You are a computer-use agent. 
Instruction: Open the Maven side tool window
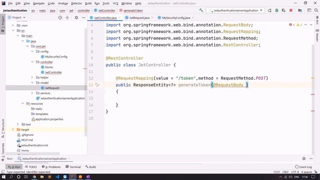pyautogui.click(x=317, y=35)
